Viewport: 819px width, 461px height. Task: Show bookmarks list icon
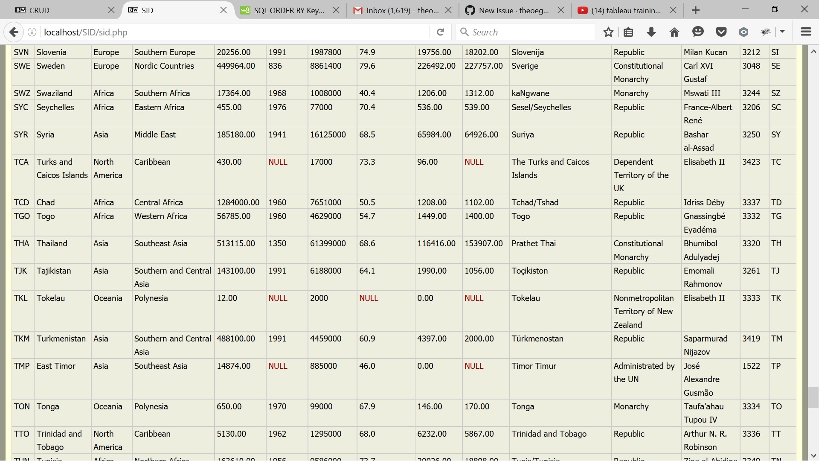(628, 32)
